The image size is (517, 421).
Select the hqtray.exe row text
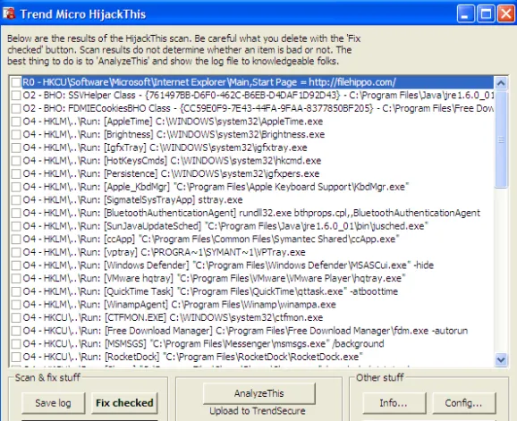214,278
